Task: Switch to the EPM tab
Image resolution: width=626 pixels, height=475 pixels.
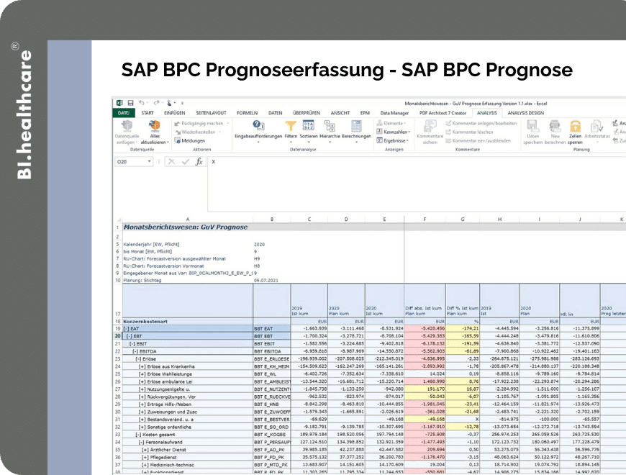Action: [365, 113]
